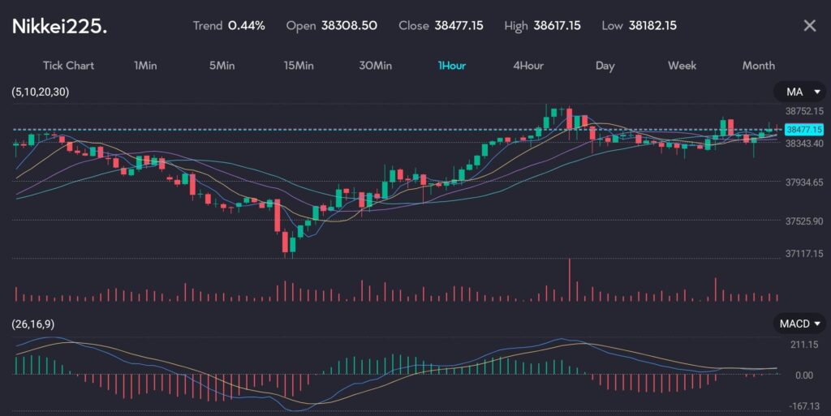Change chart to 4Hour timeframe
This screenshot has height=416, width=831.
pyautogui.click(x=528, y=66)
